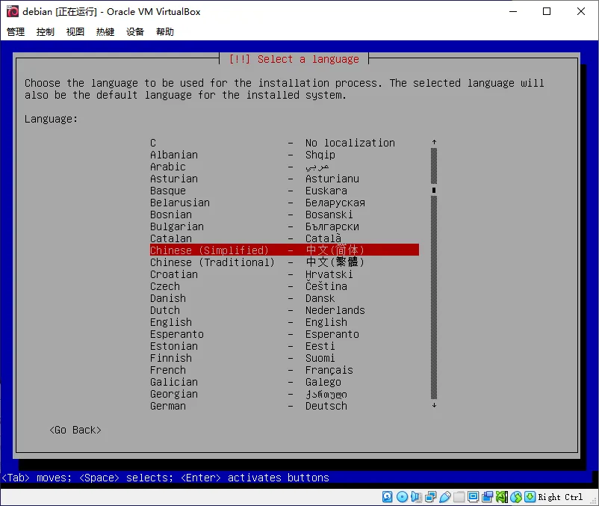Select English in the language list
The image size is (599, 506).
[285, 322]
